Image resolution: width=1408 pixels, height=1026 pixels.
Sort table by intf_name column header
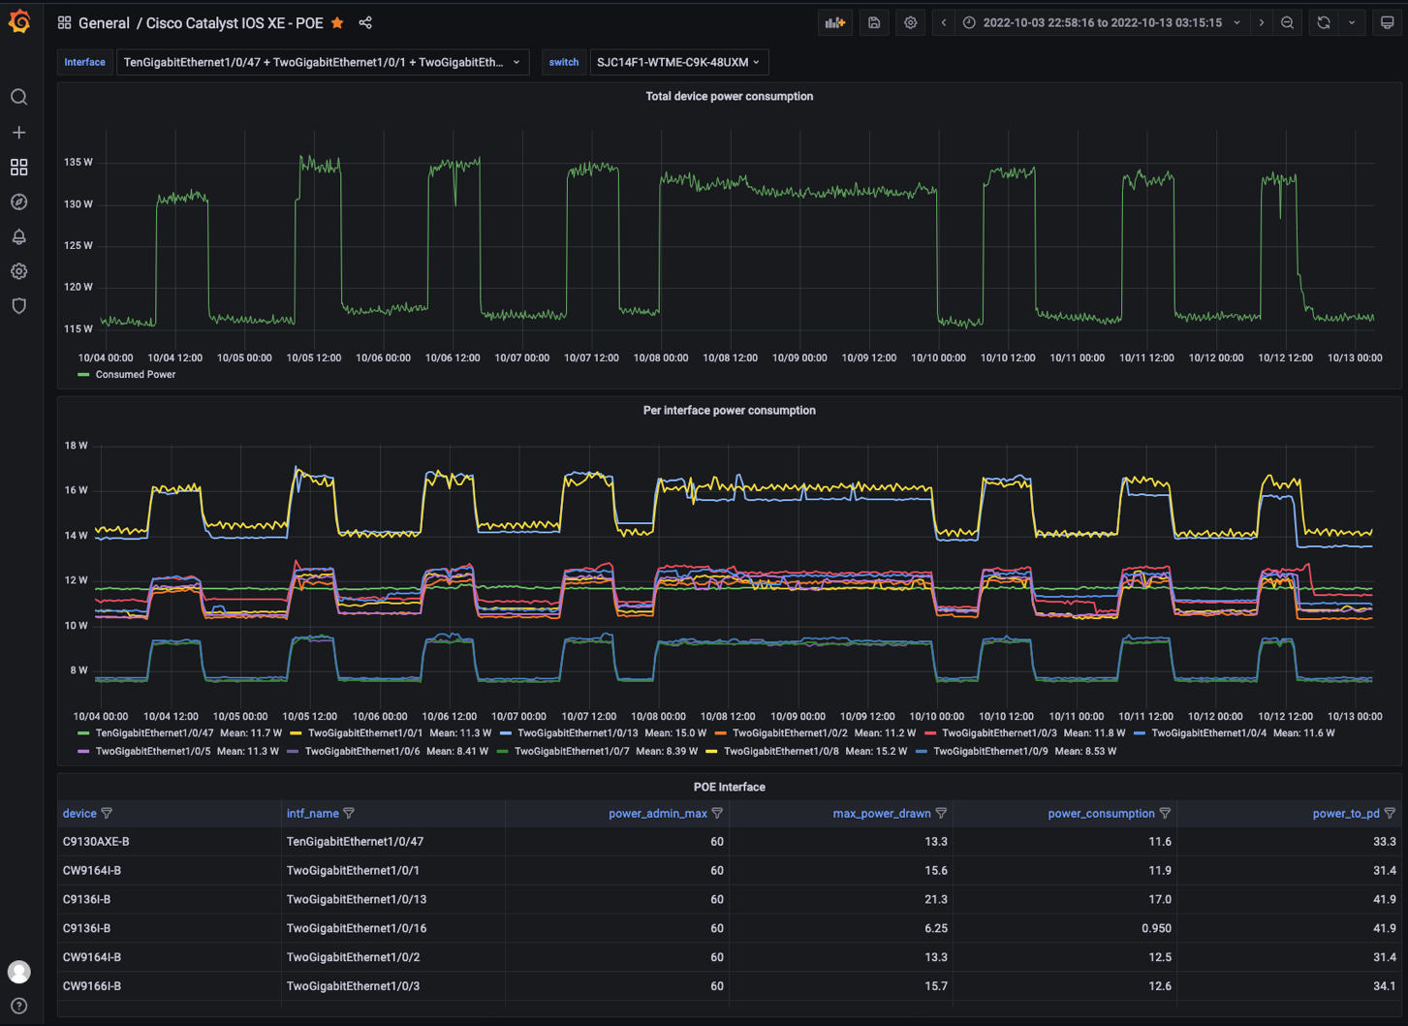tap(312, 814)
